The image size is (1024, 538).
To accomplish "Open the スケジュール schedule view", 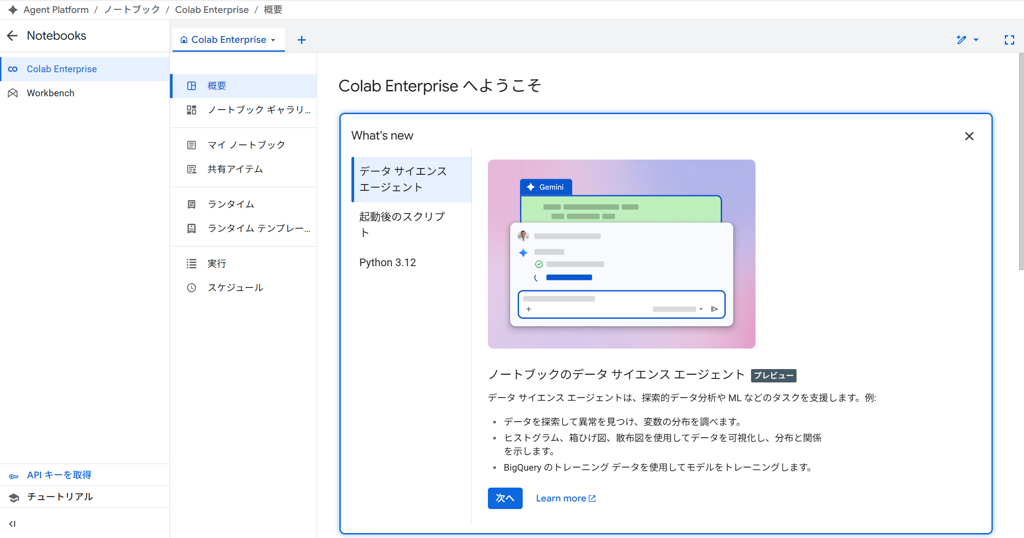I will coord(235,287).
